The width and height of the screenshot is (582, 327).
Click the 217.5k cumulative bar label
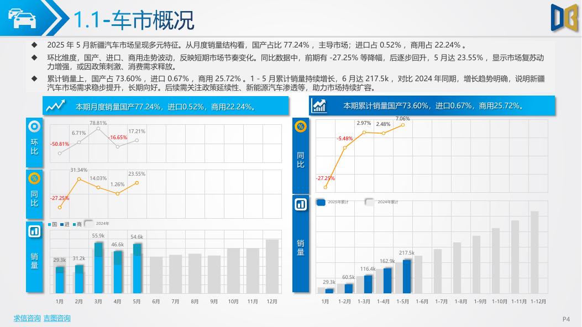tap(406, 252)
